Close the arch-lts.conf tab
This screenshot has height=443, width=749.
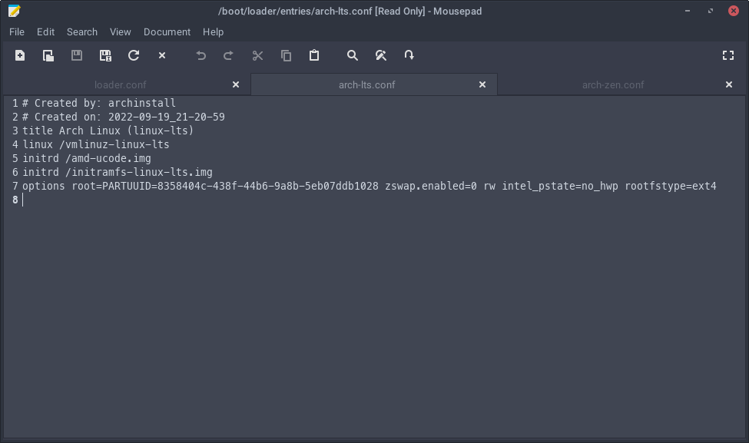tap(482, 84)
